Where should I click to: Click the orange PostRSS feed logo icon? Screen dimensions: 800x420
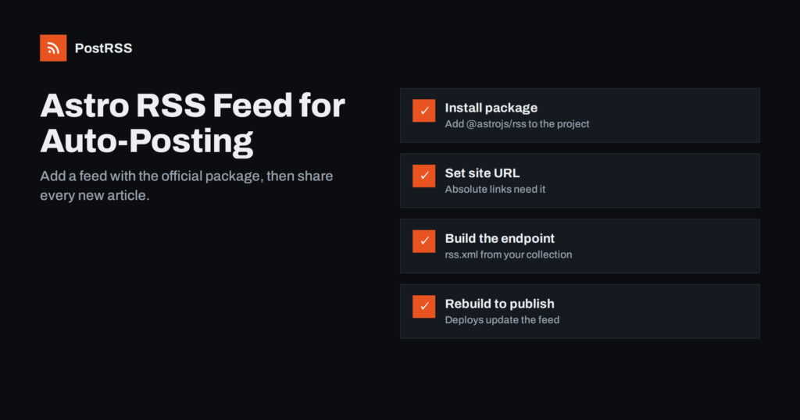click(x=53, y=48)
